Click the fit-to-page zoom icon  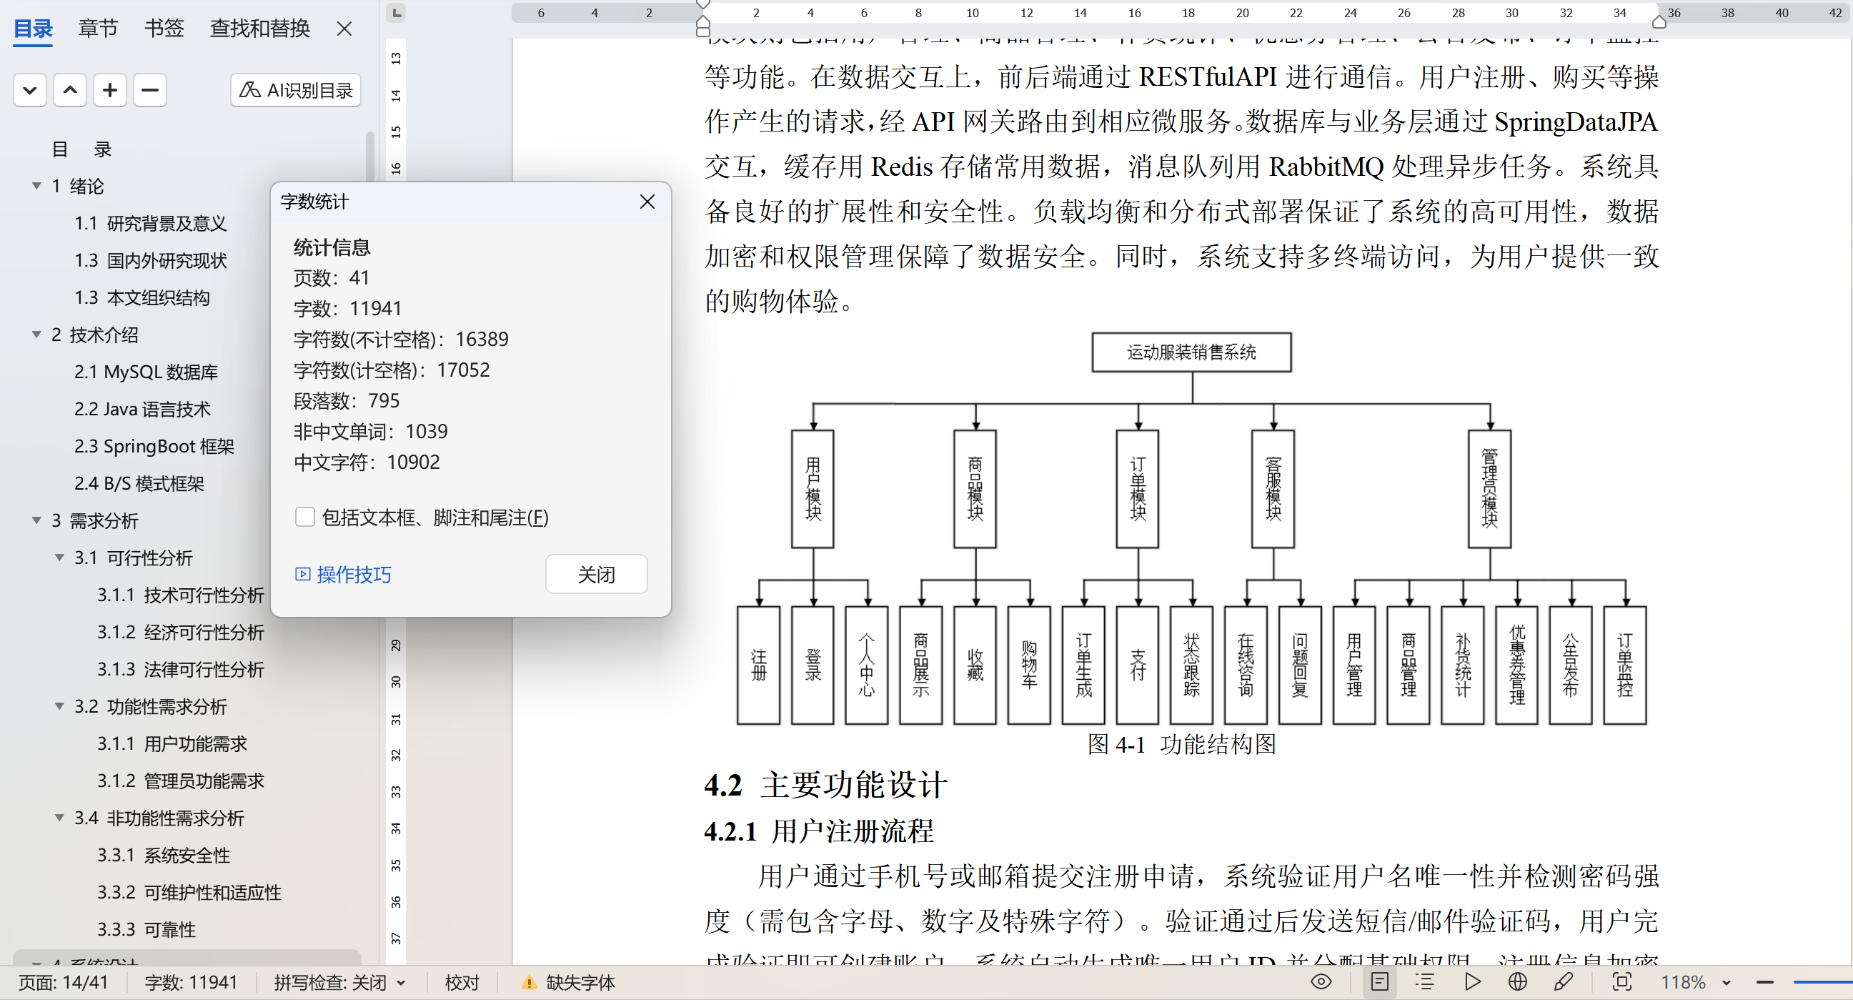(1621, 982)
